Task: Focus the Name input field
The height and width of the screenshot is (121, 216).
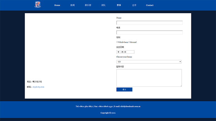Action: click(x=149, y=23)
